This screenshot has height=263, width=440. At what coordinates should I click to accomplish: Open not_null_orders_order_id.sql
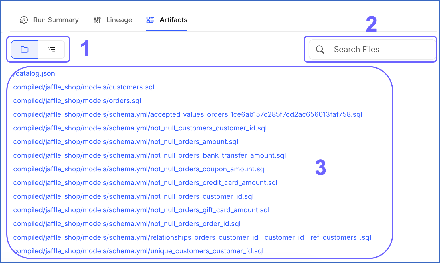coord(127,224)
